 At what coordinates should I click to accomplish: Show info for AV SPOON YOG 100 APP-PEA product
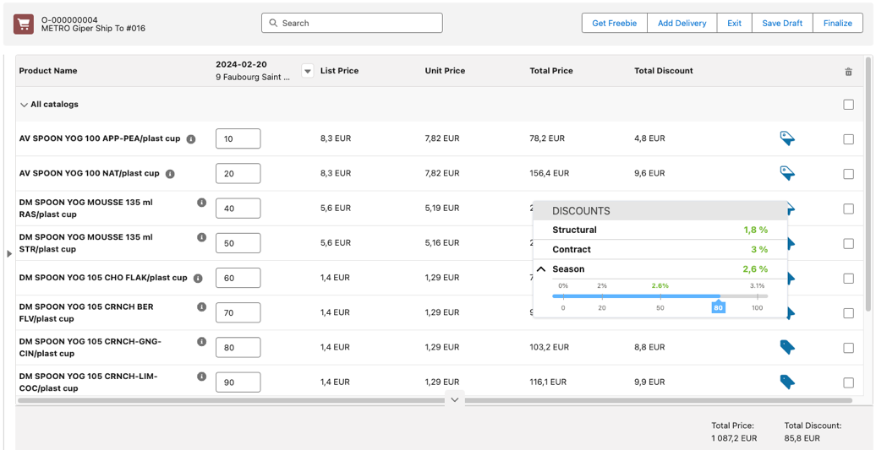tap(191, 139)
